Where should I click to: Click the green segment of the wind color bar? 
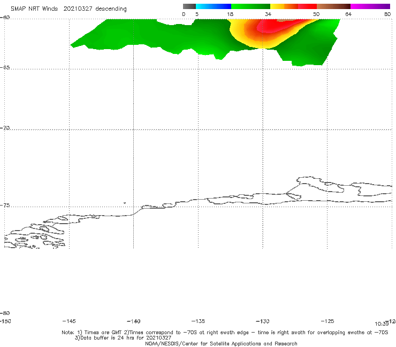[250, 6]
